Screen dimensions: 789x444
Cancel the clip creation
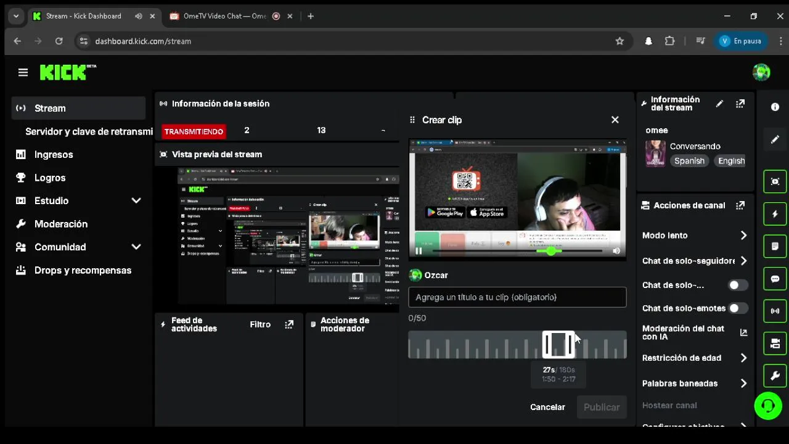pos(547,407)
